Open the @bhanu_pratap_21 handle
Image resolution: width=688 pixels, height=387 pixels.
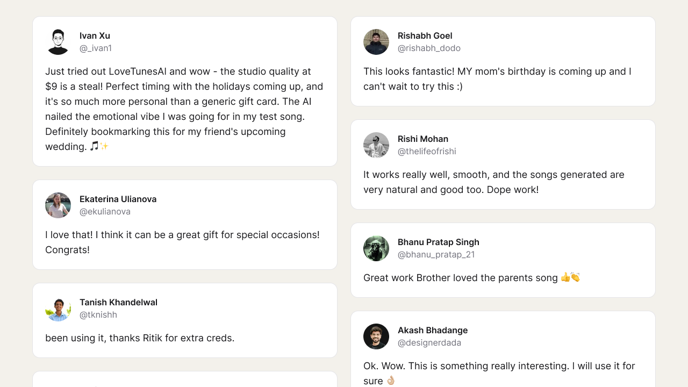click(436, 255)
